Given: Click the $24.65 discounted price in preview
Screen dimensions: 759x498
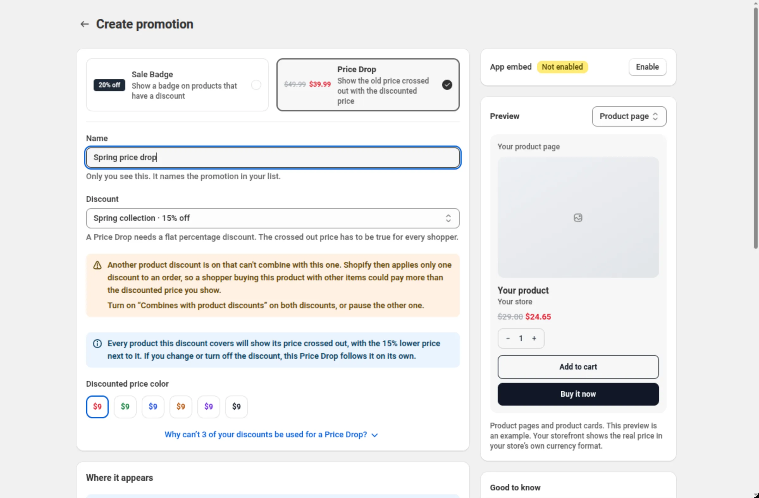Looking at the screenshot, I should (x=538, y=317).
